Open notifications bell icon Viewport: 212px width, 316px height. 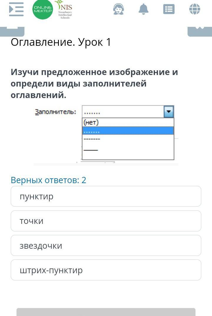144,9
